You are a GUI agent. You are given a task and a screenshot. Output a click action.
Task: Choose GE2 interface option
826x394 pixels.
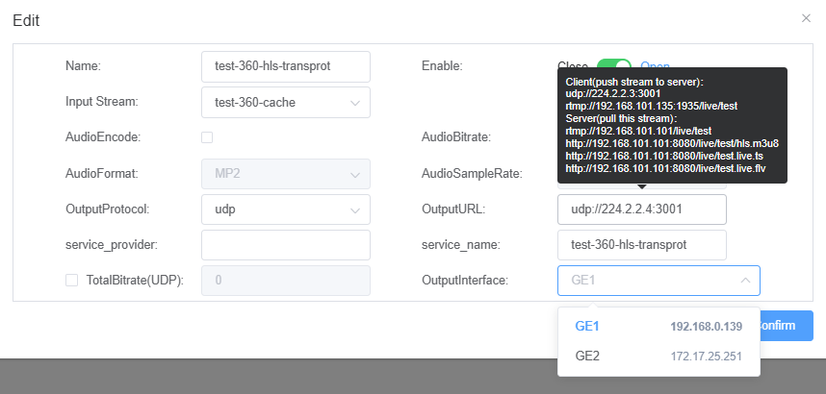(658, 357)
